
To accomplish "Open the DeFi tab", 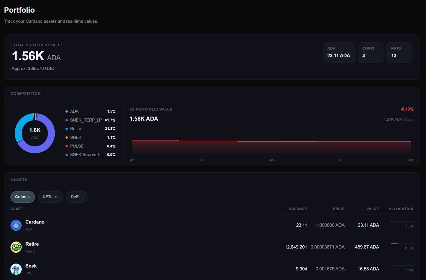I will [x=77, y=197].
